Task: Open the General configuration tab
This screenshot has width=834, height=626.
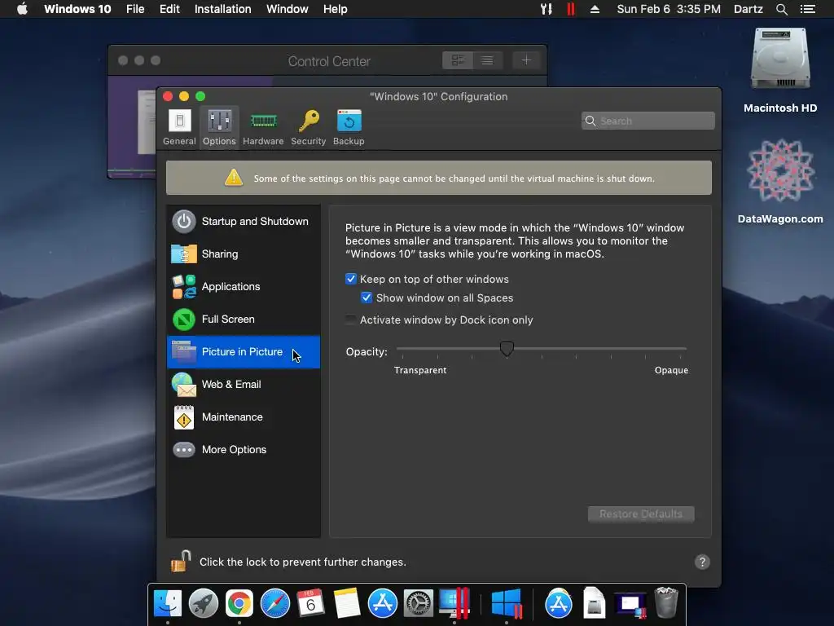Action: (179, 128)
